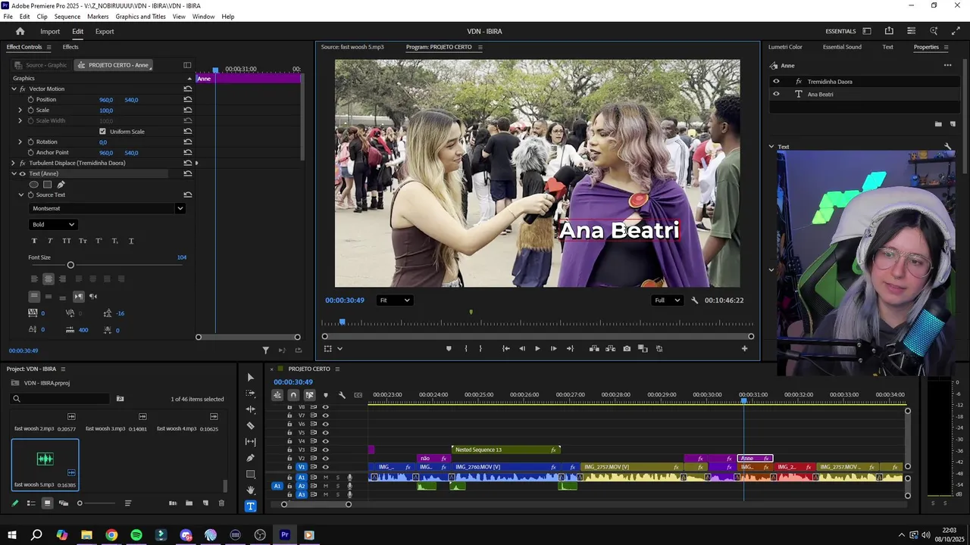The width and height of the screenshot is (970, 545).
Task: Hide the Ana Beatri text layer
Action: tap(775, 95)
